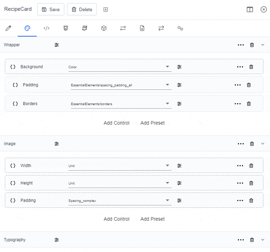Delete the Image Padding control
The image size is (270, 252).
tap(251, 200)
